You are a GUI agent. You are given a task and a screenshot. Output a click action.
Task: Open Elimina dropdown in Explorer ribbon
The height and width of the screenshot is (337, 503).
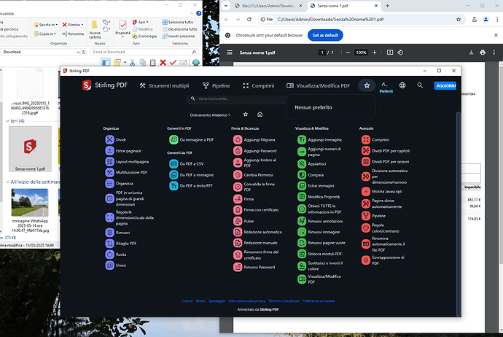coord(73,25)
